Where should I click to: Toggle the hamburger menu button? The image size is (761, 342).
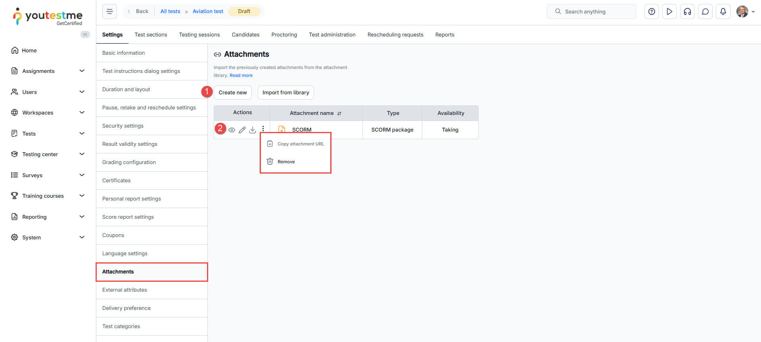110,11
